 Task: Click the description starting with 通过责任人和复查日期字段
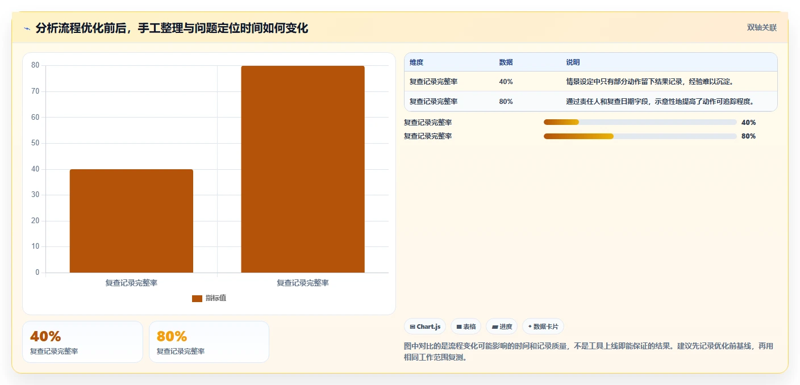[660, 102]
